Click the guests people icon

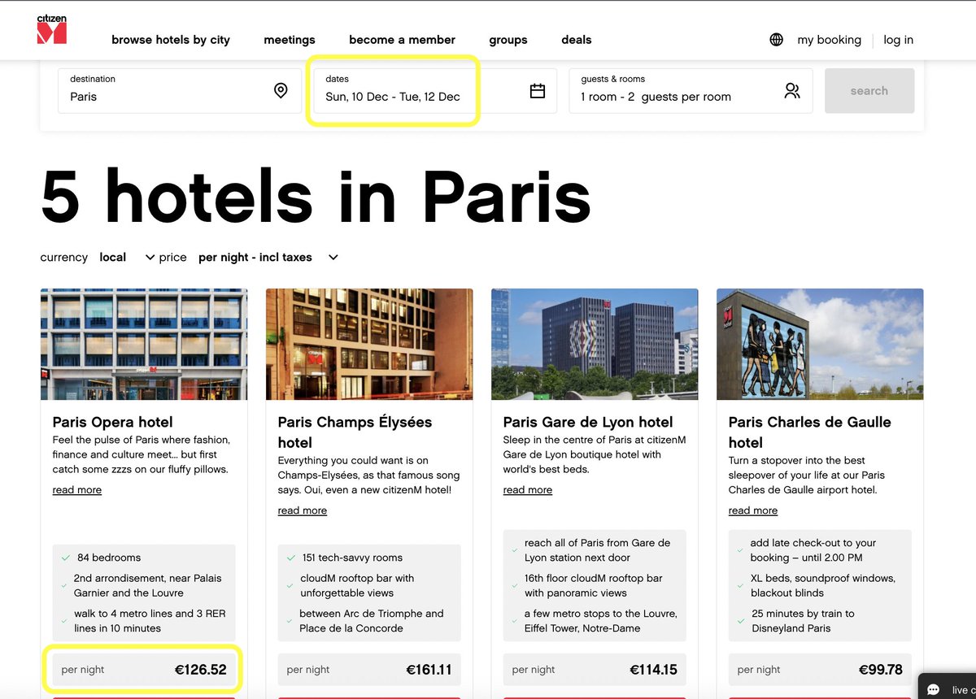tap(792, 91)
